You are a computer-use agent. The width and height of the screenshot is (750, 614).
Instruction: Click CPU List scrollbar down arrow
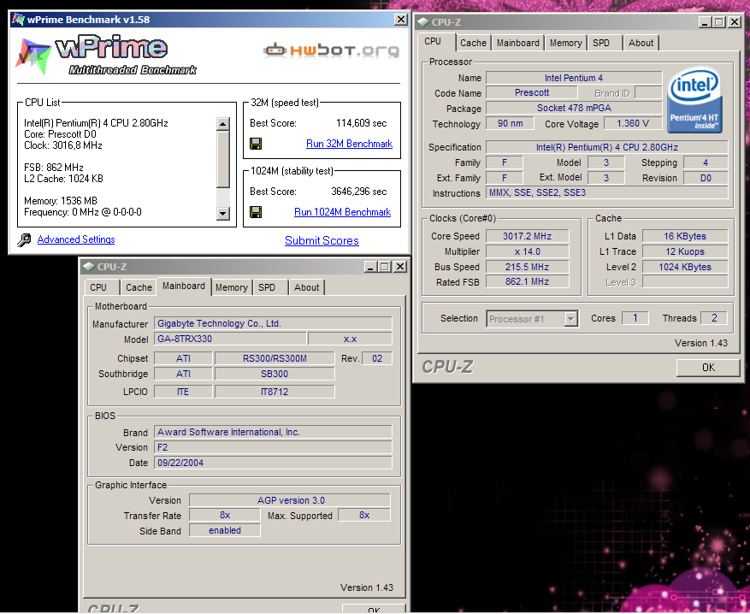pos(223,213)
